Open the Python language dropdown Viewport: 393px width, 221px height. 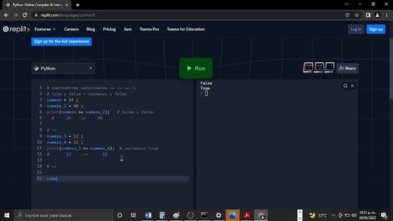(x=63, y=68)
